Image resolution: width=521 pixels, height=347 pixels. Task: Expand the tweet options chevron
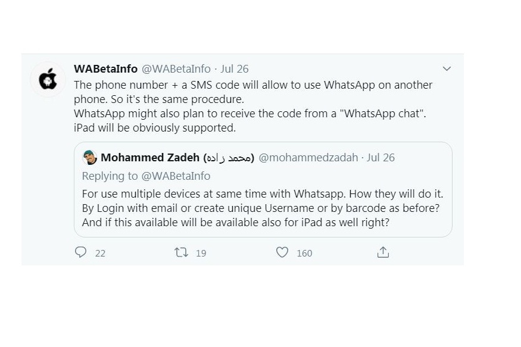pyautogui.click(x=447, y=68)
